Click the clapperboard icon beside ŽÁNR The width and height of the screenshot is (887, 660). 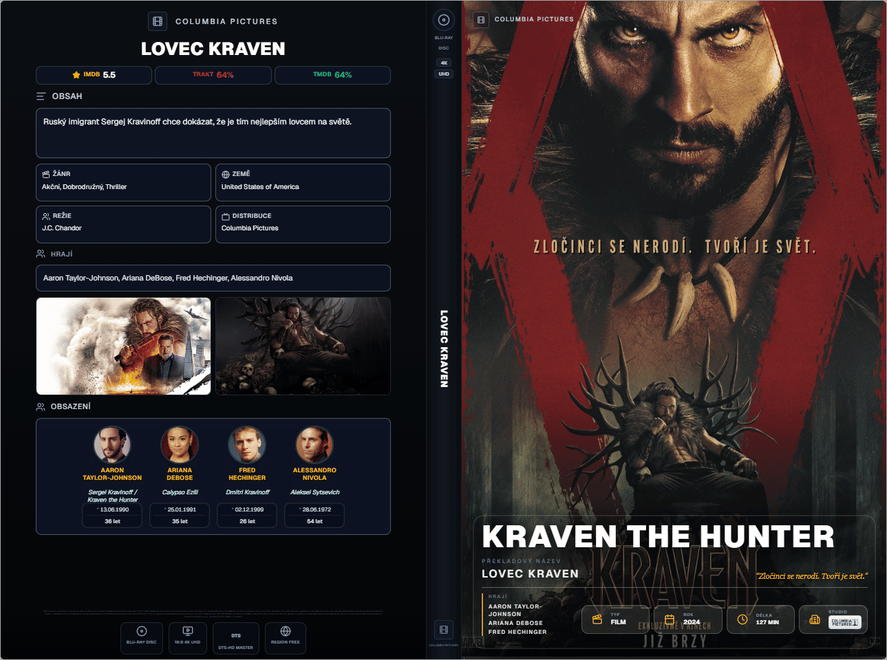tap(46, 174)
